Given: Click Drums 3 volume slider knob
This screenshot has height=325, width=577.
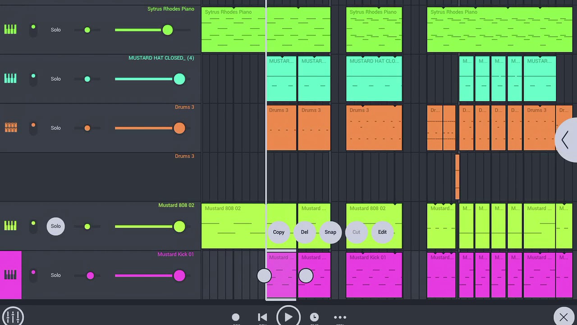Looking at the screenshot, I should pyautogui.click(x=179, y=128).
